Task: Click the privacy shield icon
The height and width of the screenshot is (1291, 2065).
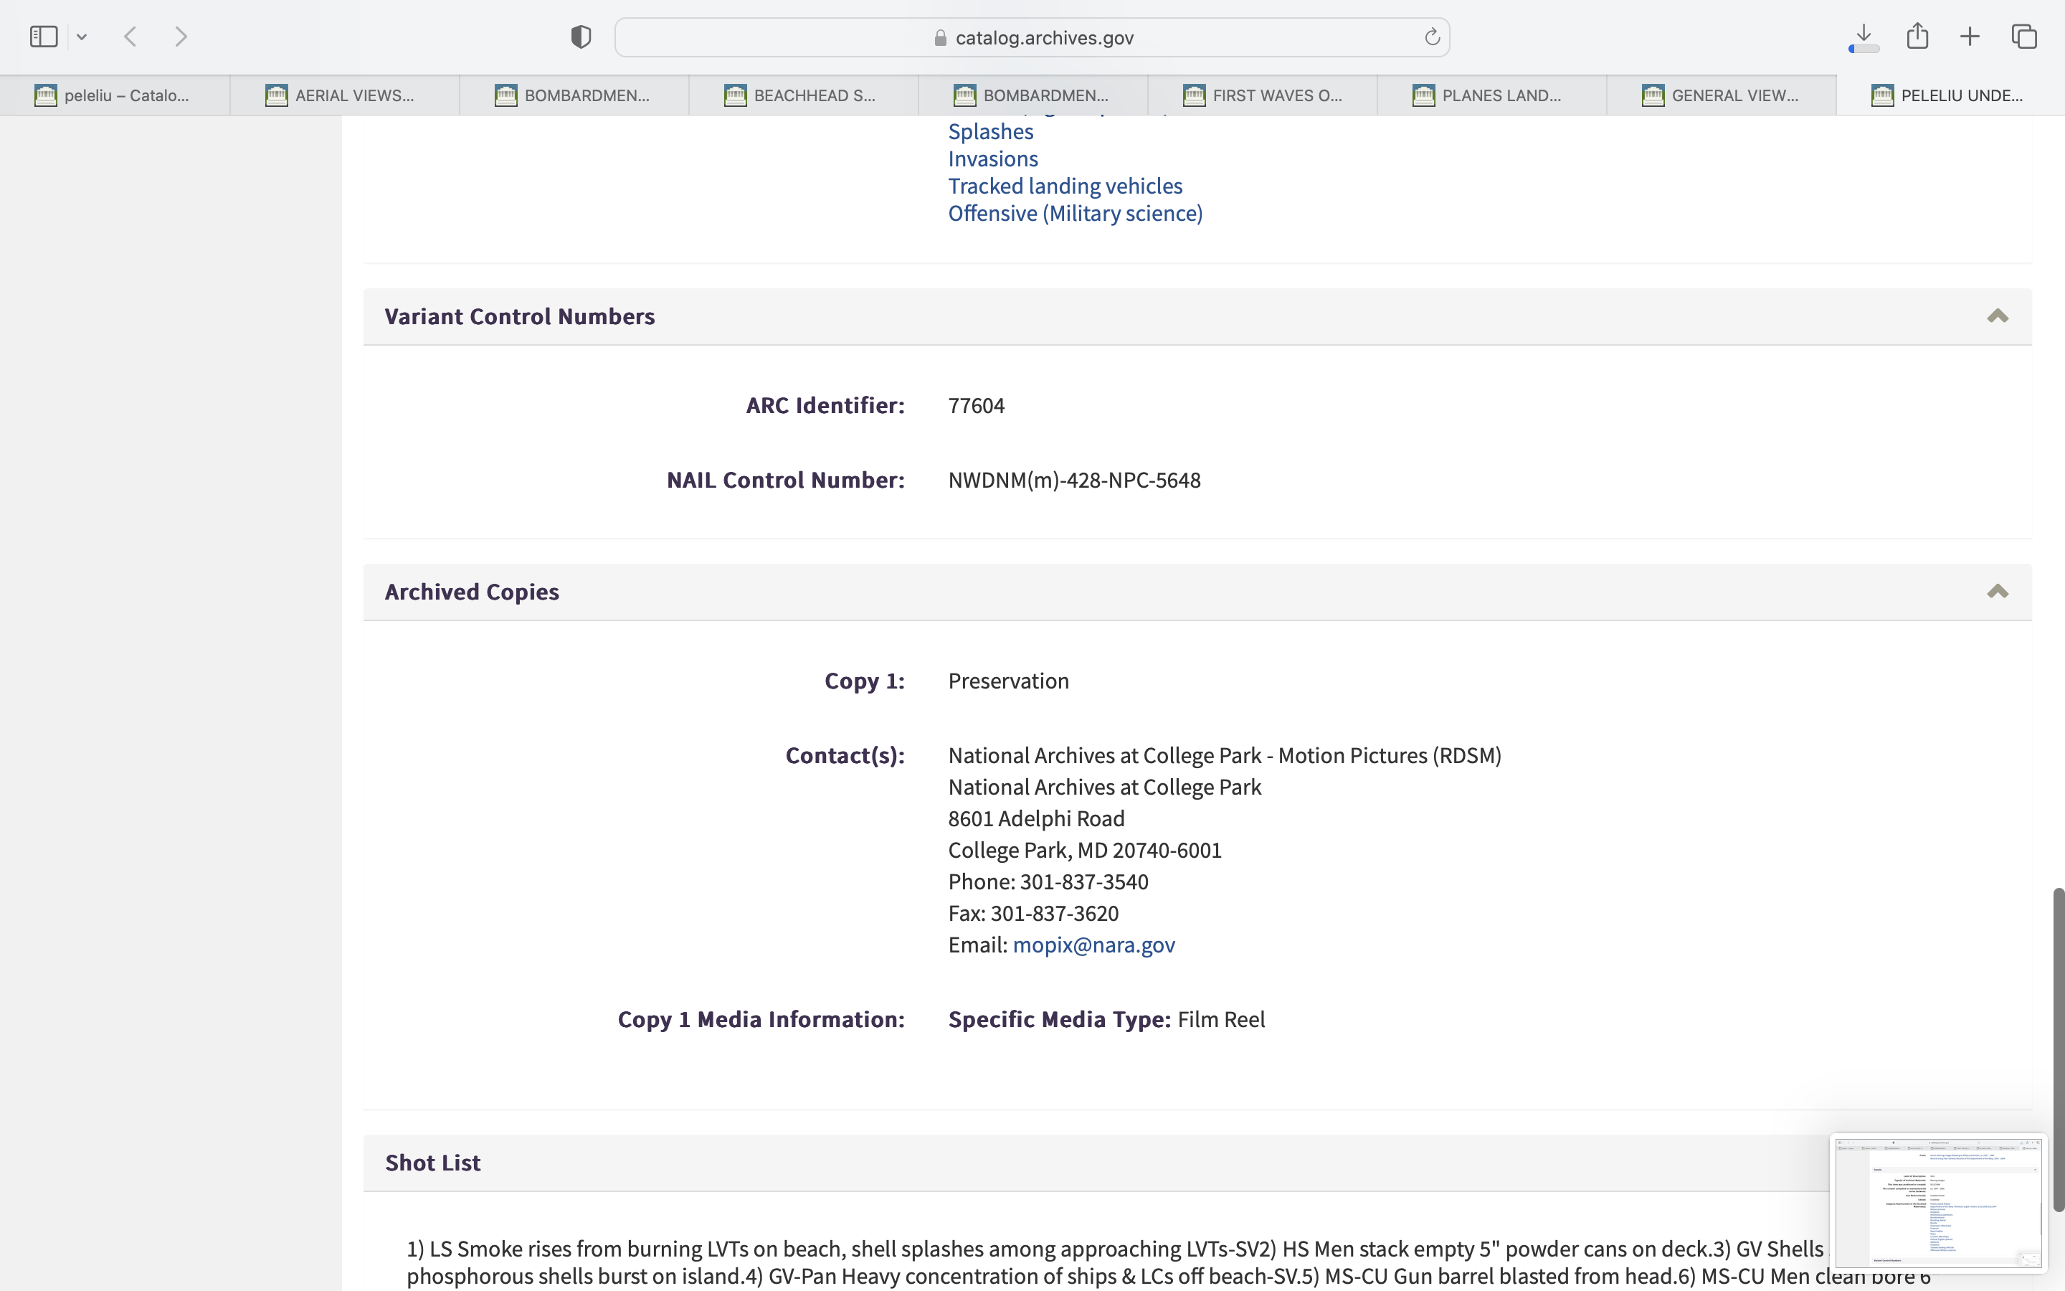Action: click(581, 37)
